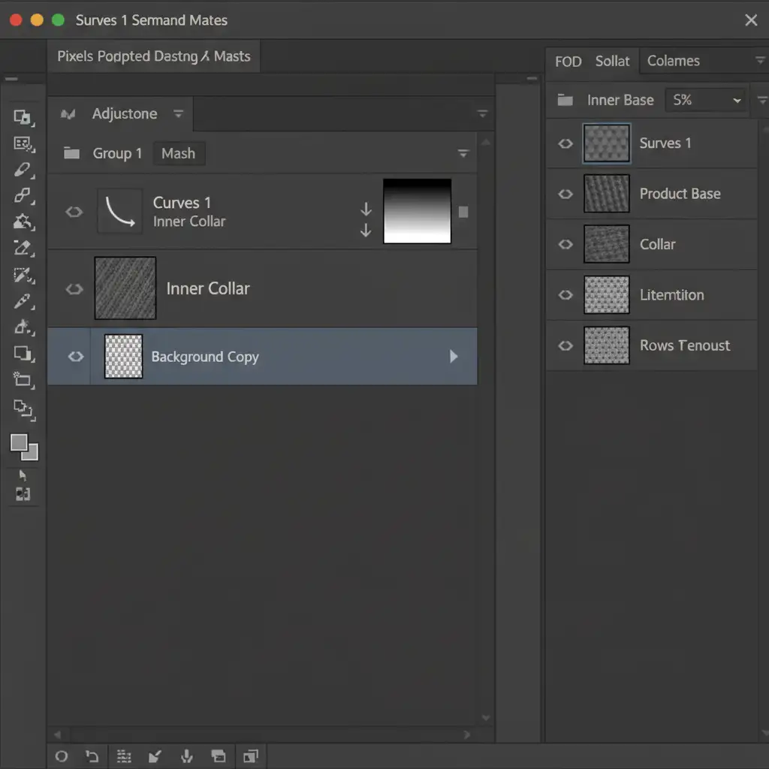Expand the Background Copy layer arrow
The height and width of the screenshot is (769, 769).
point(454,357)
